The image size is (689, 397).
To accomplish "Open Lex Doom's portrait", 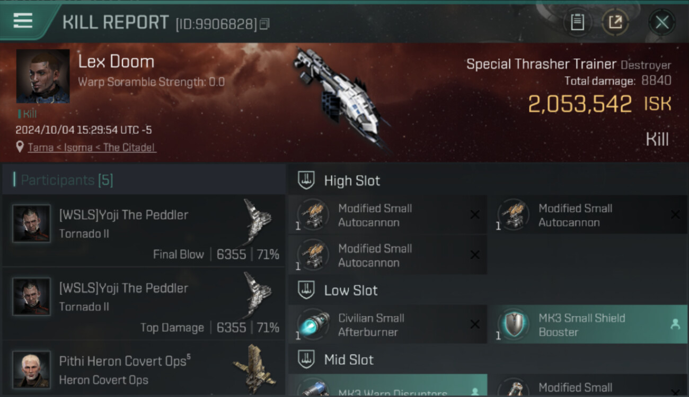I will [x=43, y=76].
